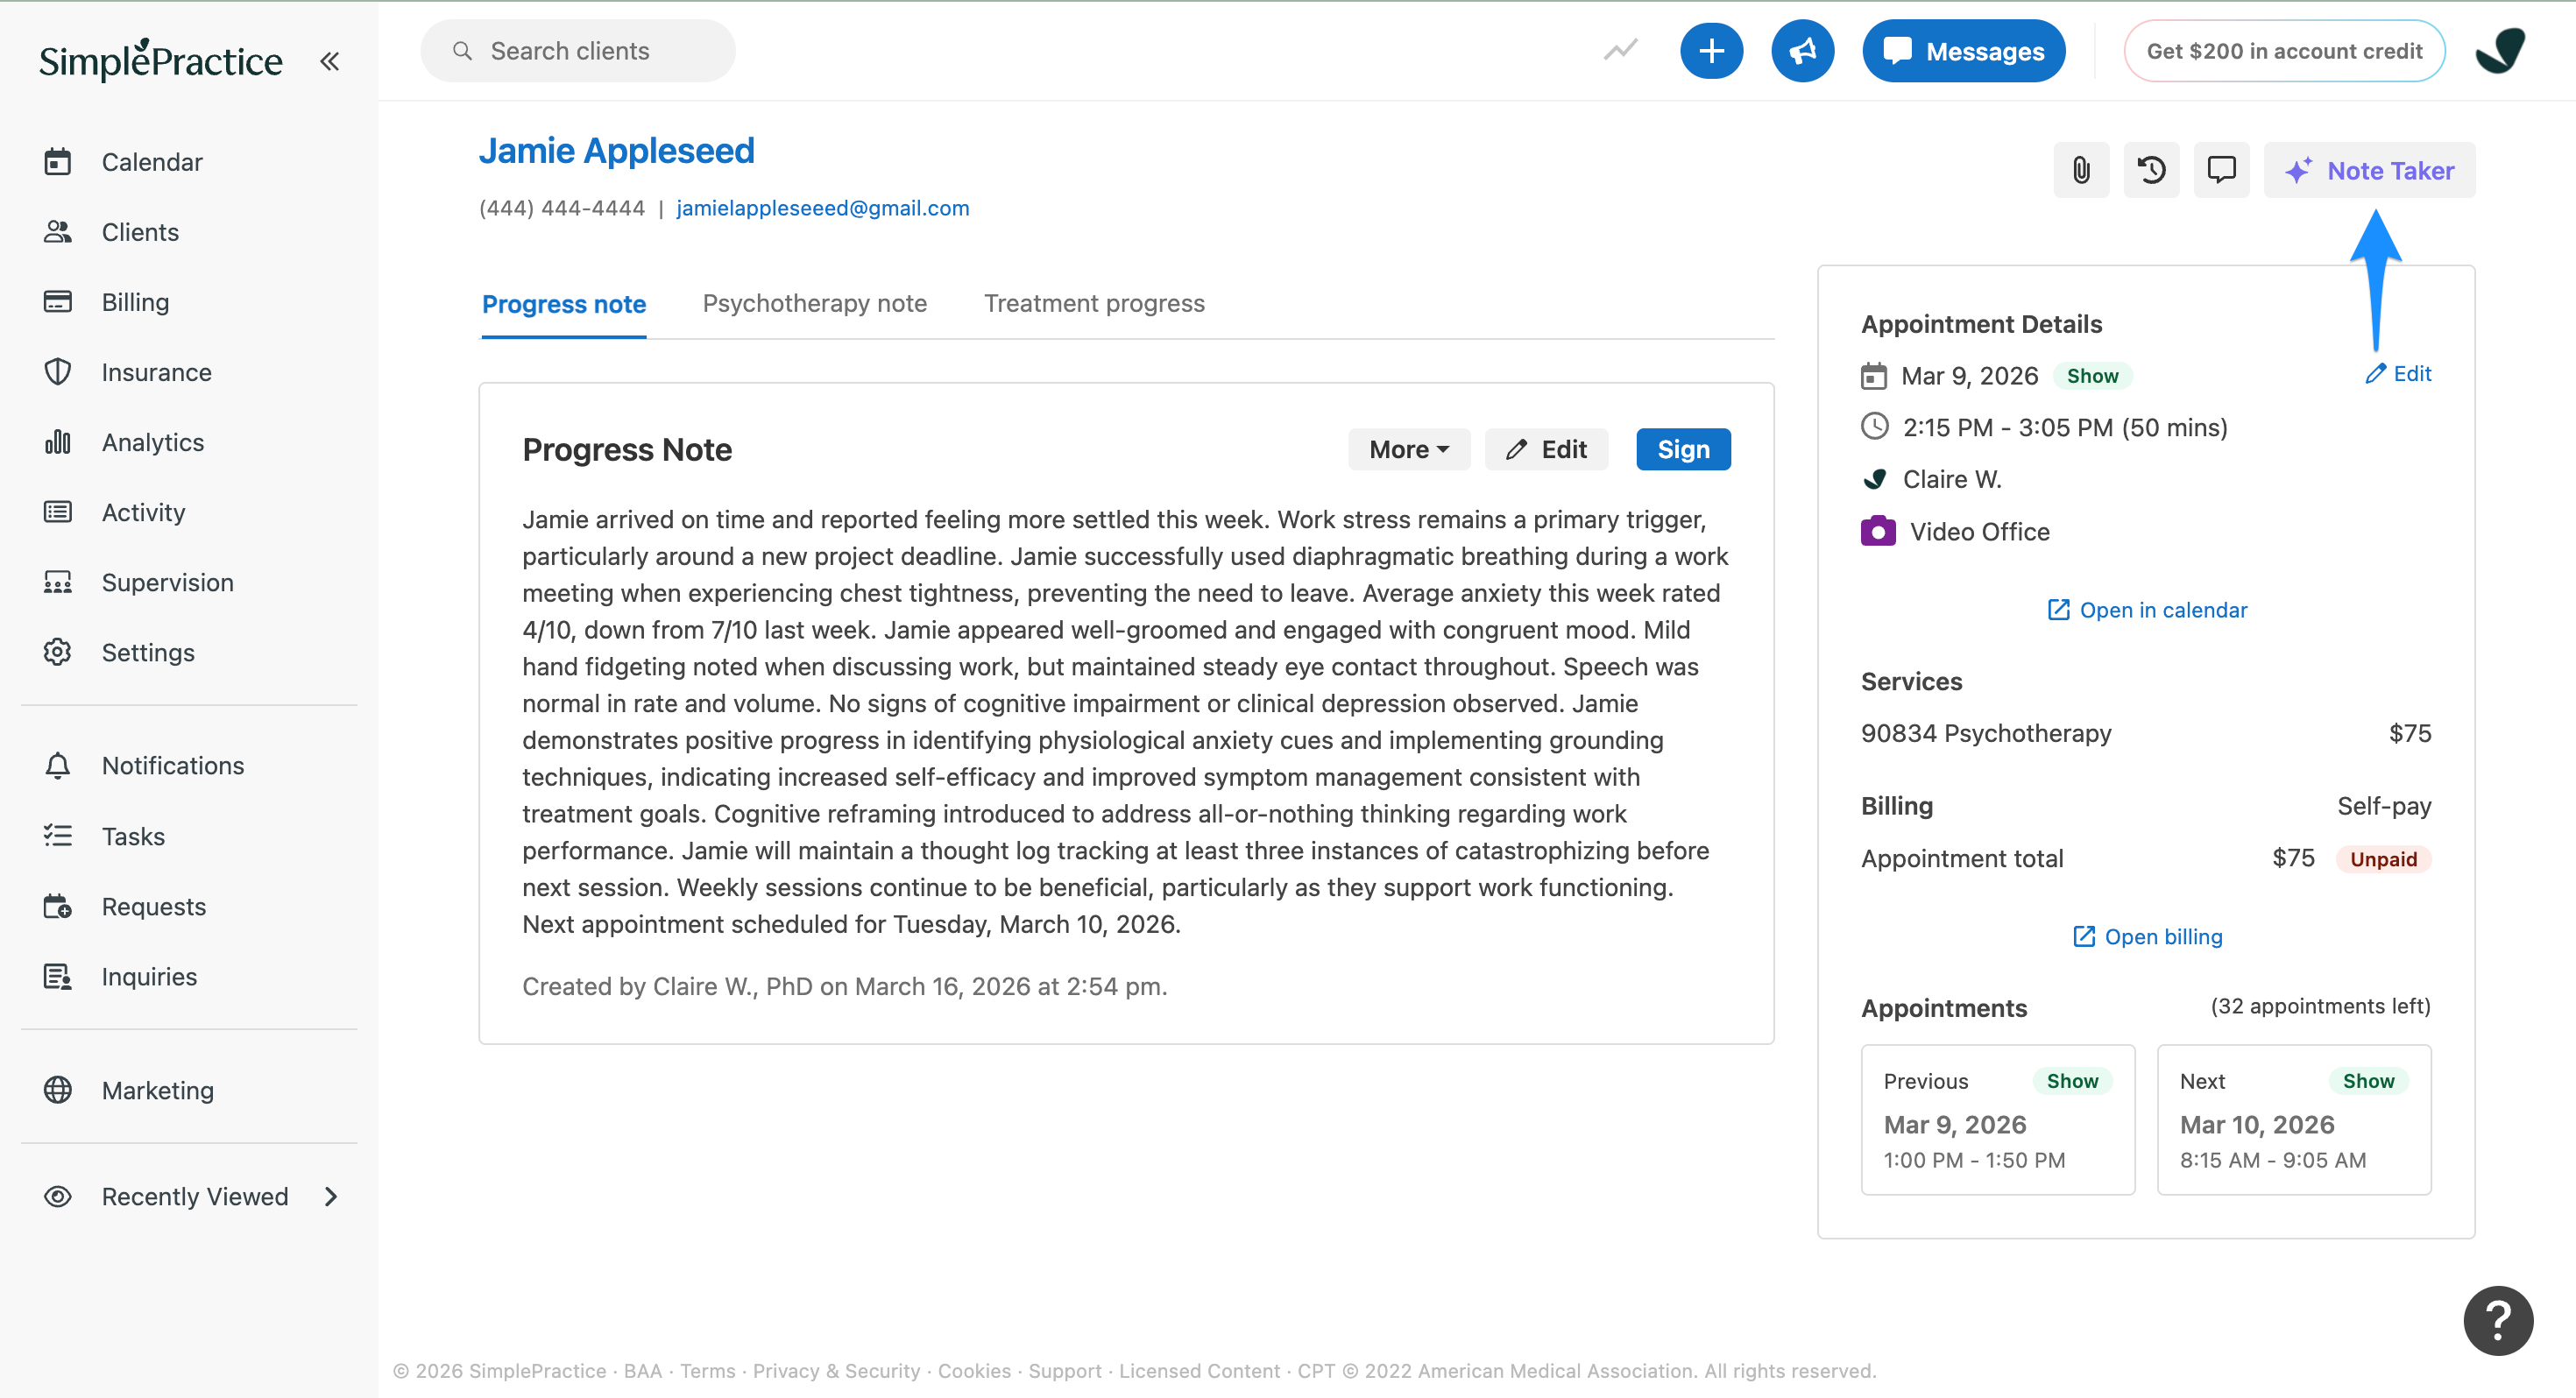Toggle Show status on Next appointment

point(2368,1081)
